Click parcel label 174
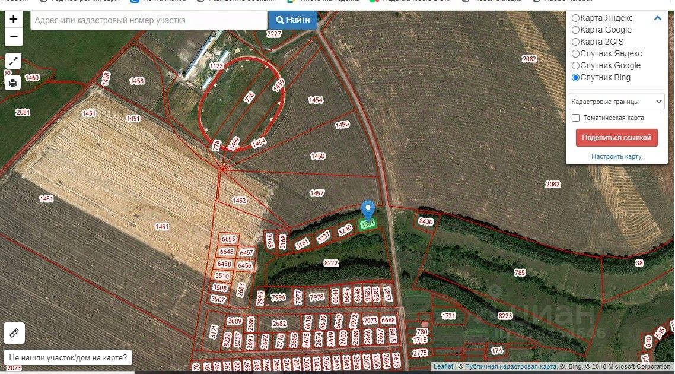The image size is (675, 374). pos(497,351)
